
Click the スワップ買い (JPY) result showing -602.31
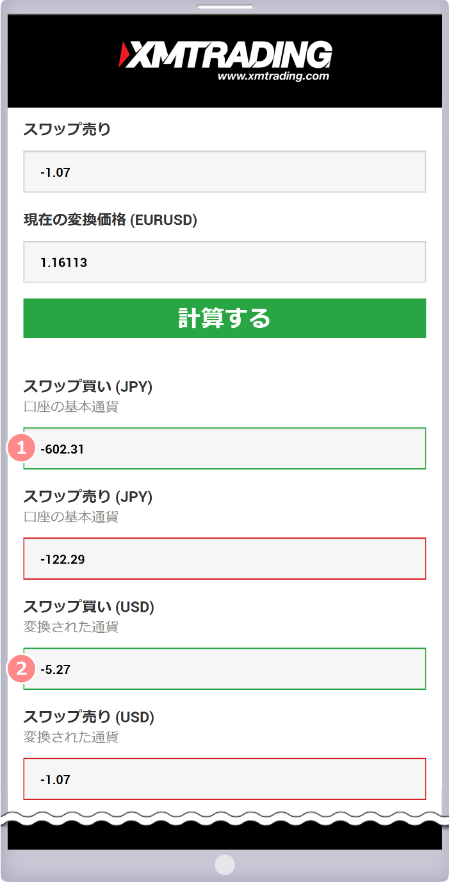click(x=224, y=448)
